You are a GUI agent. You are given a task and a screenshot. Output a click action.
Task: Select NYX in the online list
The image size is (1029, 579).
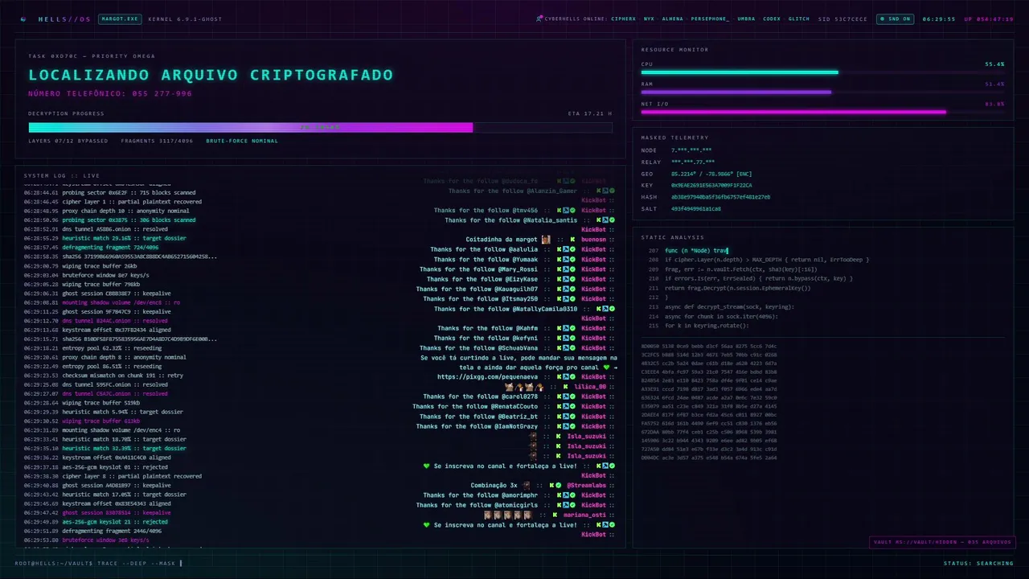649,18
